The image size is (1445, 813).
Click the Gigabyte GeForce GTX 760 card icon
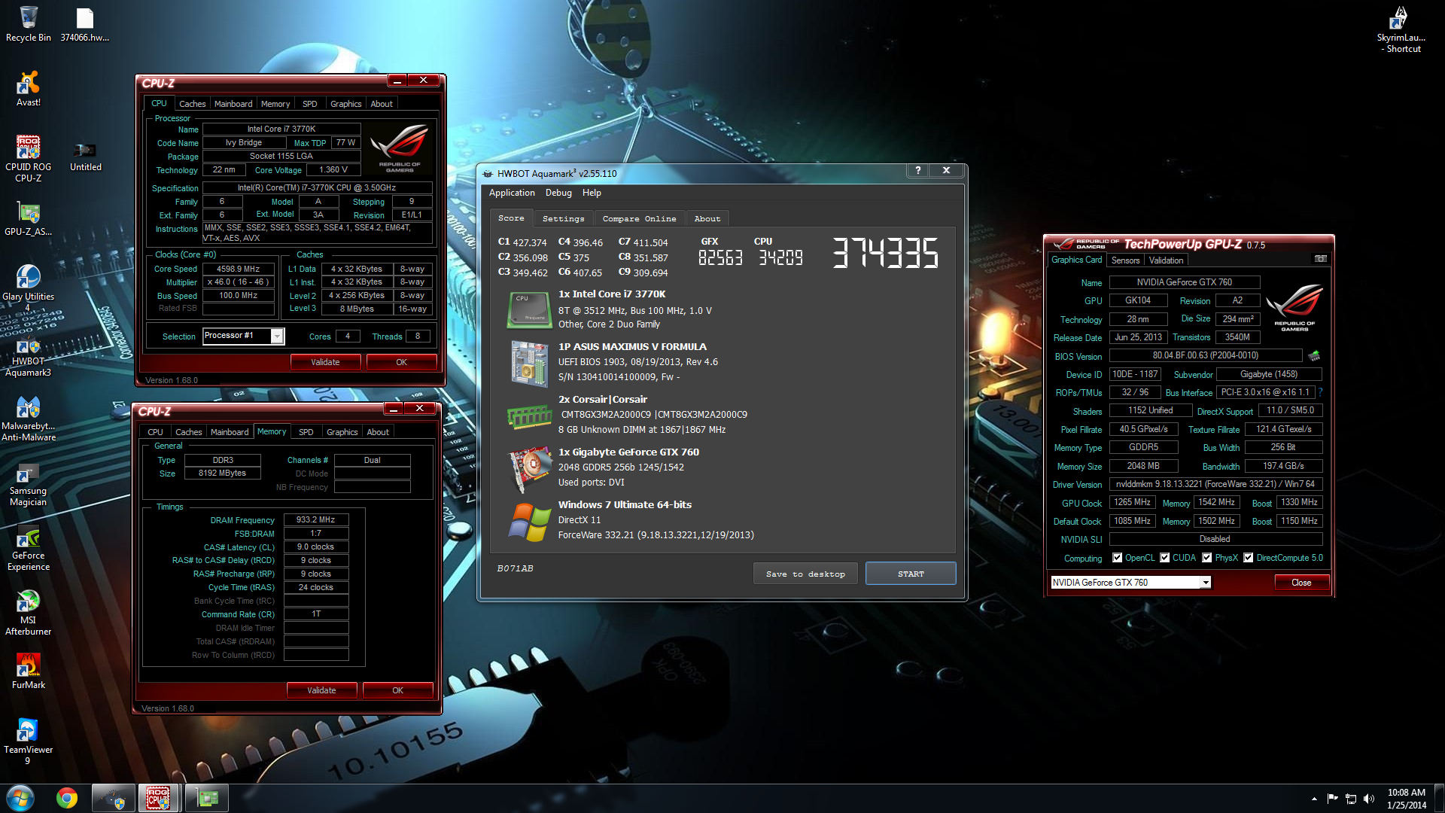tap(529, 469)
